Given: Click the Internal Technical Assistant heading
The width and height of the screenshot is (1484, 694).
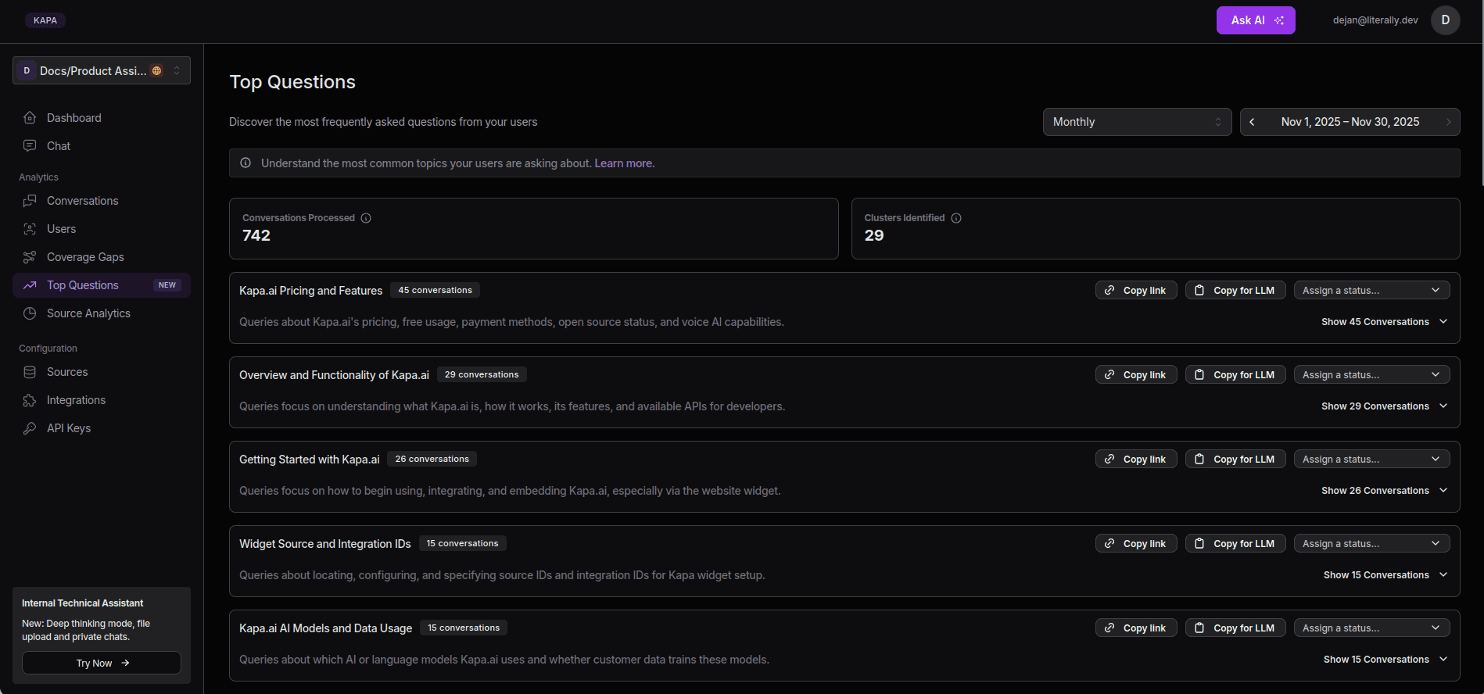Looking at the screenshot, I should coord(83,603).
